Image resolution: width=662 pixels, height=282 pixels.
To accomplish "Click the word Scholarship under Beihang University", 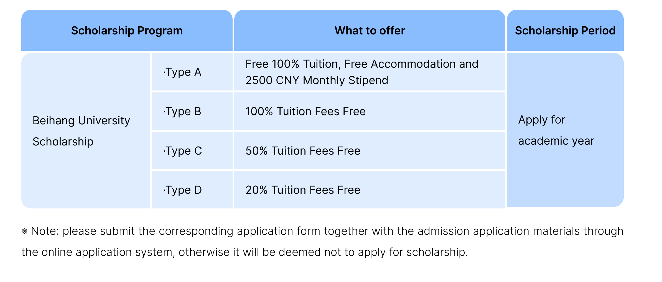I will coord(63,142).
